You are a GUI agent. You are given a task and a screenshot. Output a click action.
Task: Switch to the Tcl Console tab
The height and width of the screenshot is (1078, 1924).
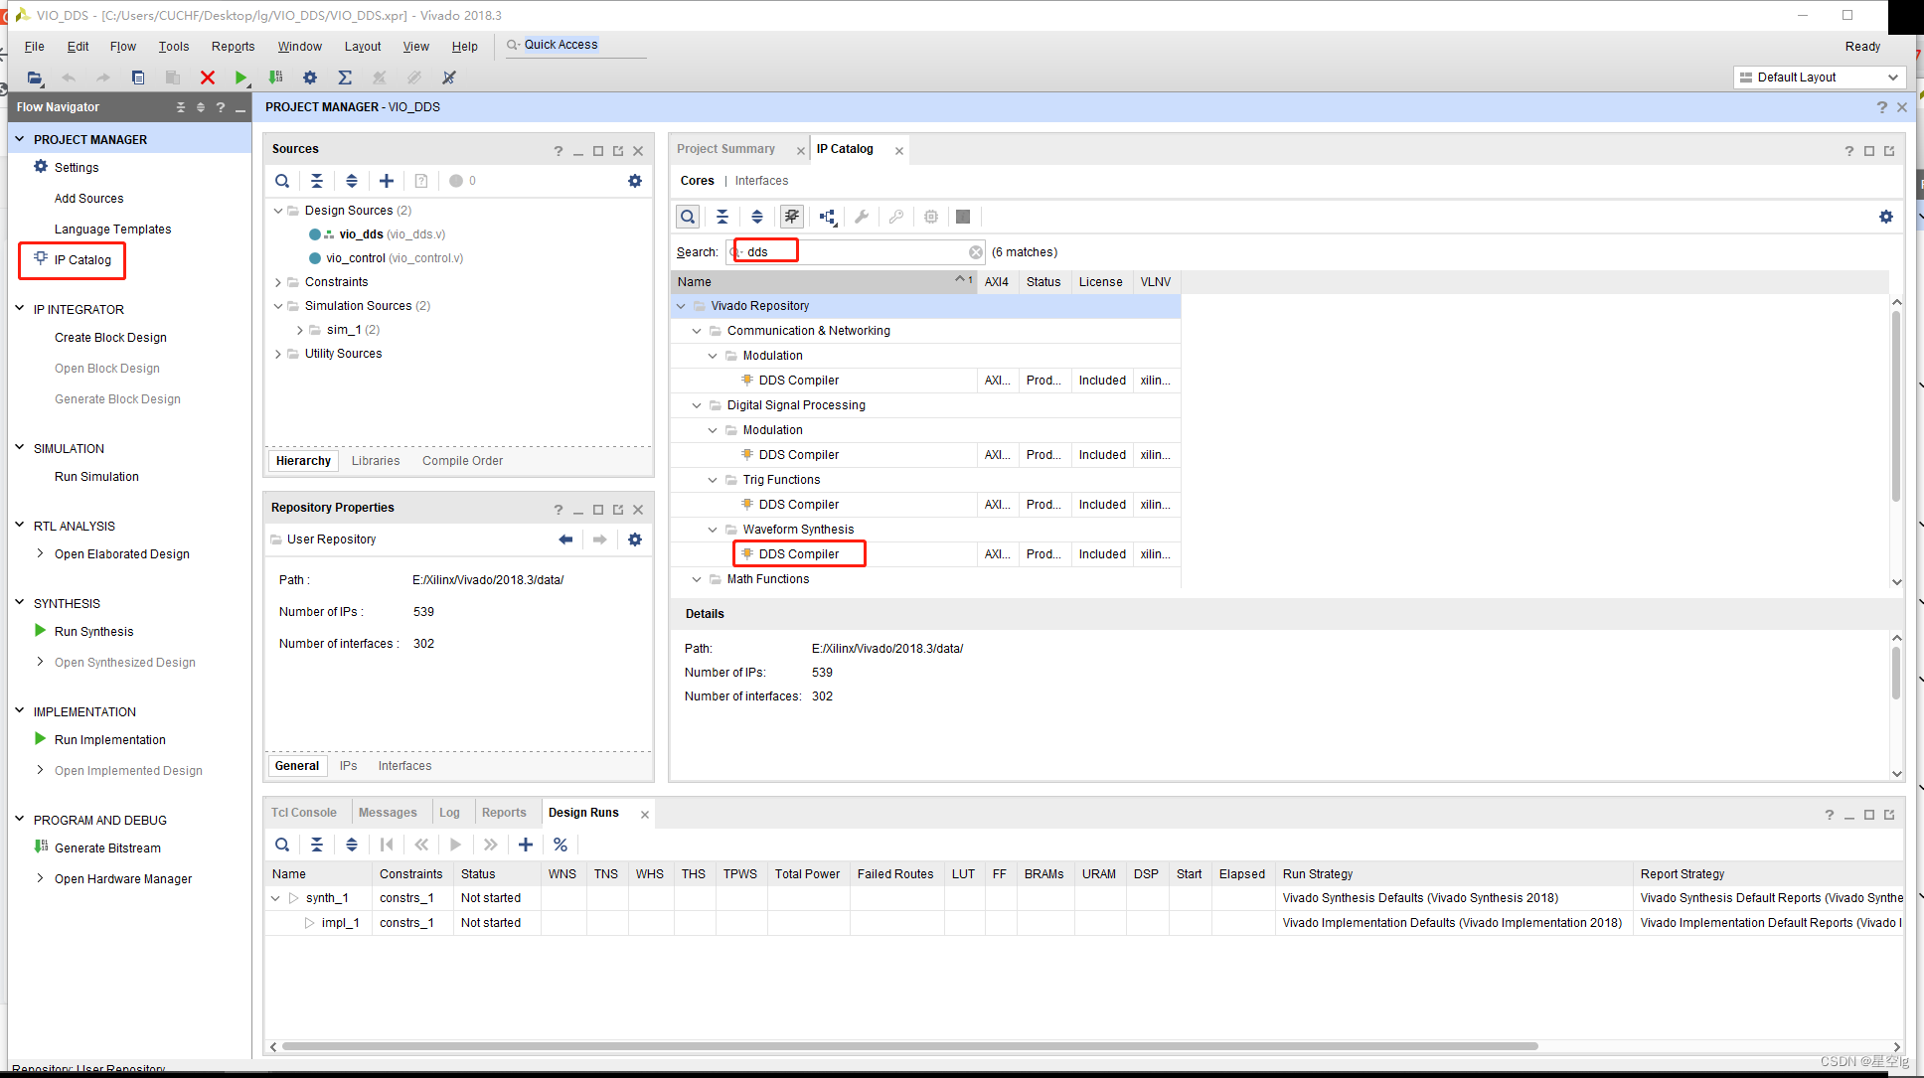coord(304,813)
